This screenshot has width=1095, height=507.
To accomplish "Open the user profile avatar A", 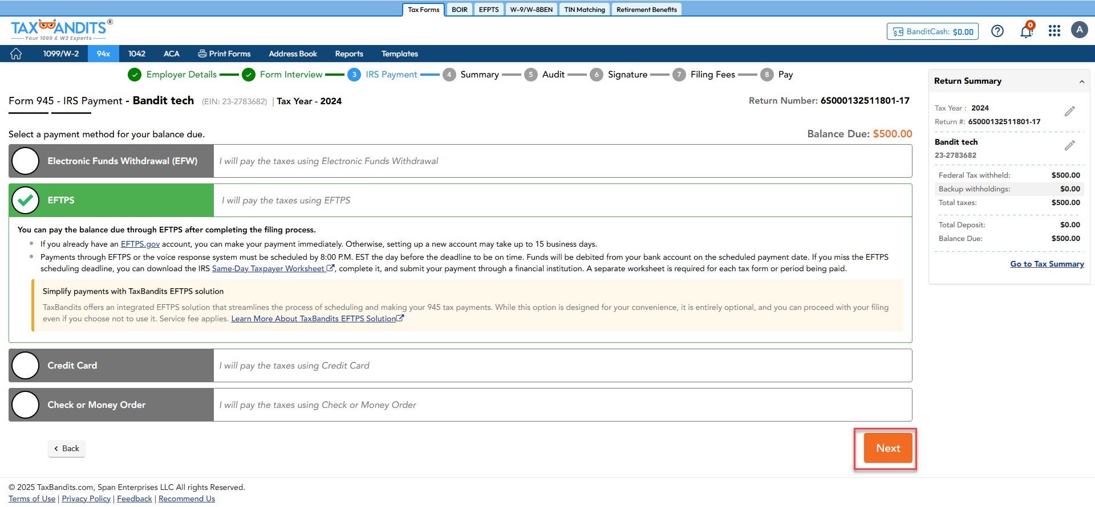I will (x=1080, y=30).
